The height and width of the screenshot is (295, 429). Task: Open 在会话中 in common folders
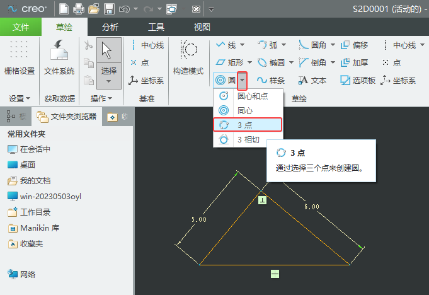pyautogui.click(x=29, y=149)
